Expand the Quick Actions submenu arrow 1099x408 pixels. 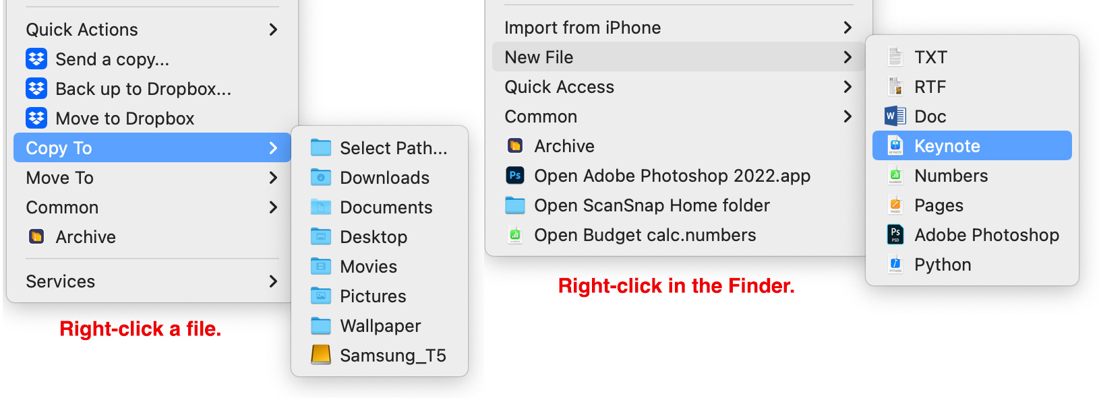(273, 30)
